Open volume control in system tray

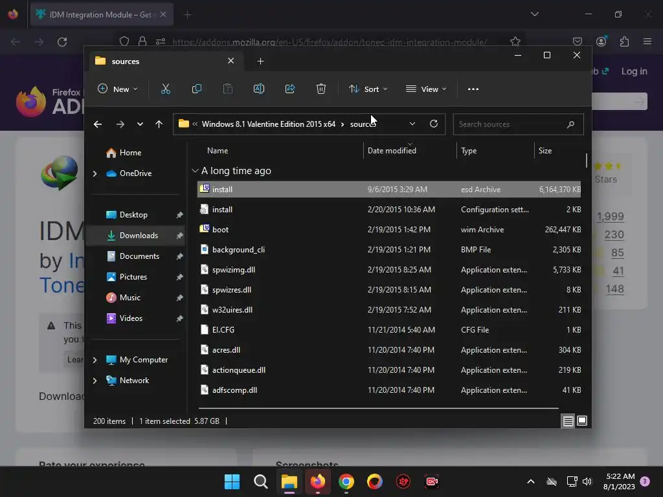(587, 481)
